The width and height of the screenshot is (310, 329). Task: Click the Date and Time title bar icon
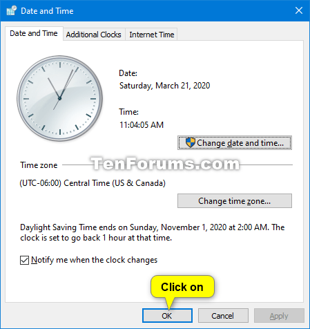click(x=12, y=10)
